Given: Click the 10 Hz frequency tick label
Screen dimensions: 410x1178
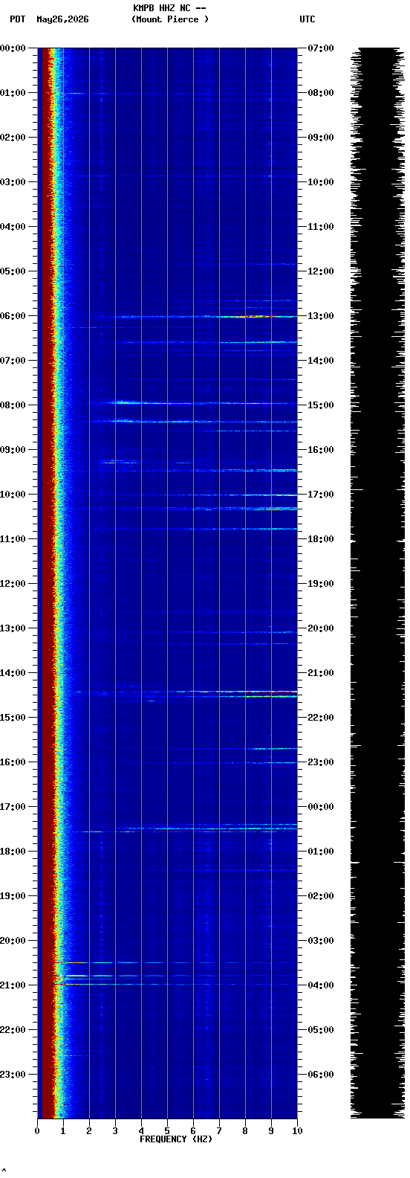Looking at the screenshot, I should (297, 1131).
